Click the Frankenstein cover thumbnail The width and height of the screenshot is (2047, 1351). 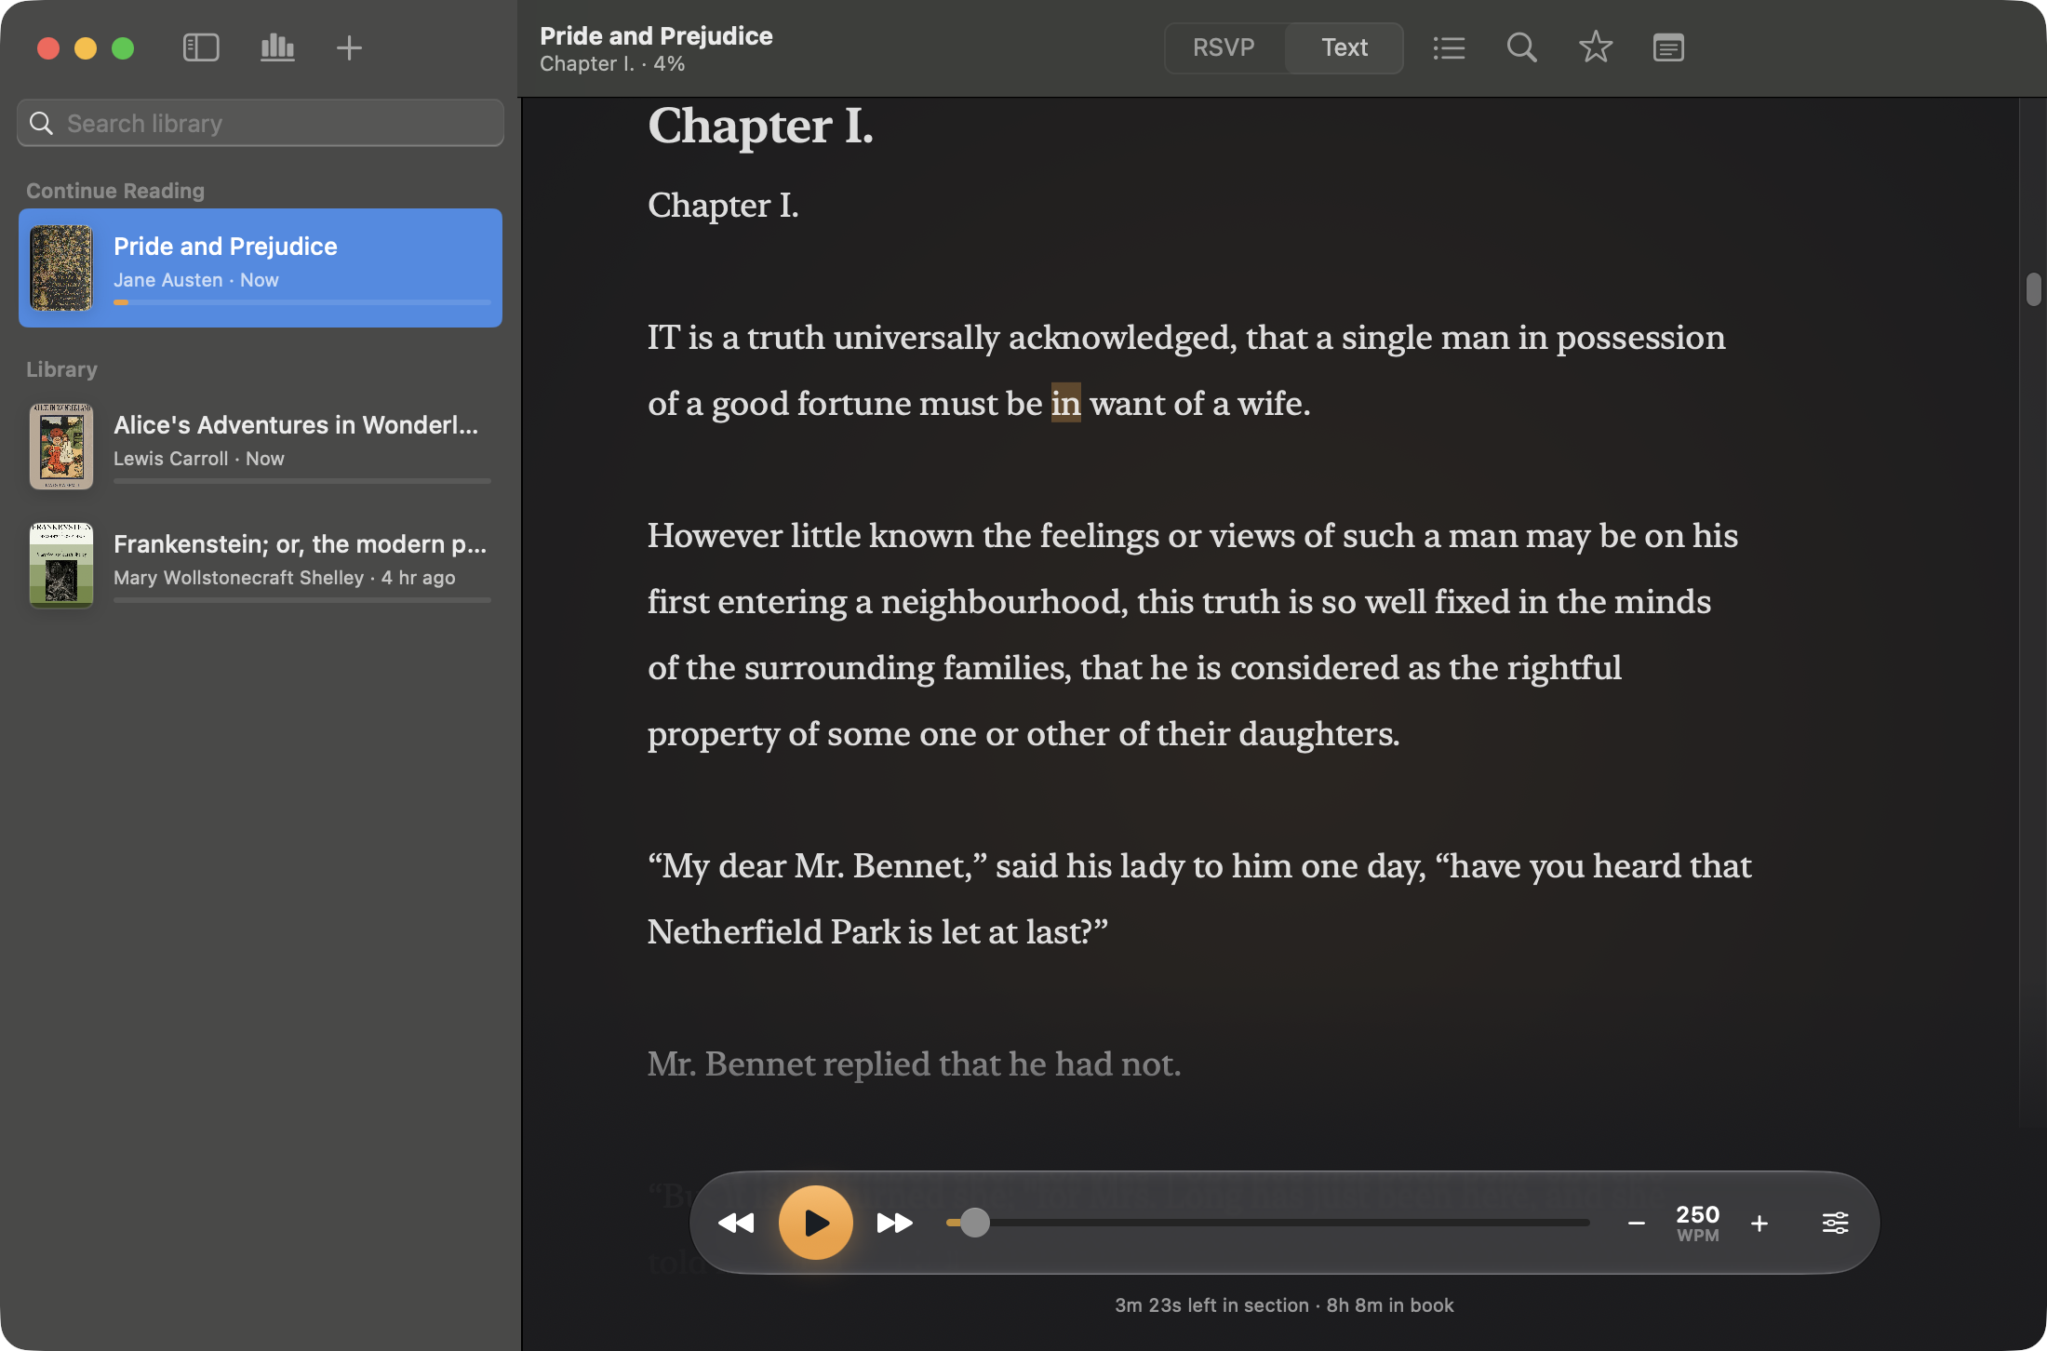click(61, 566)
